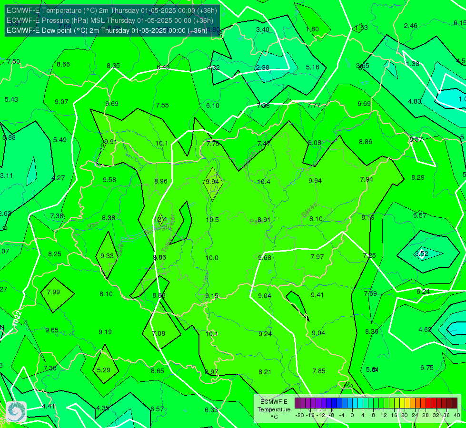This screenshot has height=428, width=466.
Task: Click the 5.16 temperature value
Action: (313, 67)
